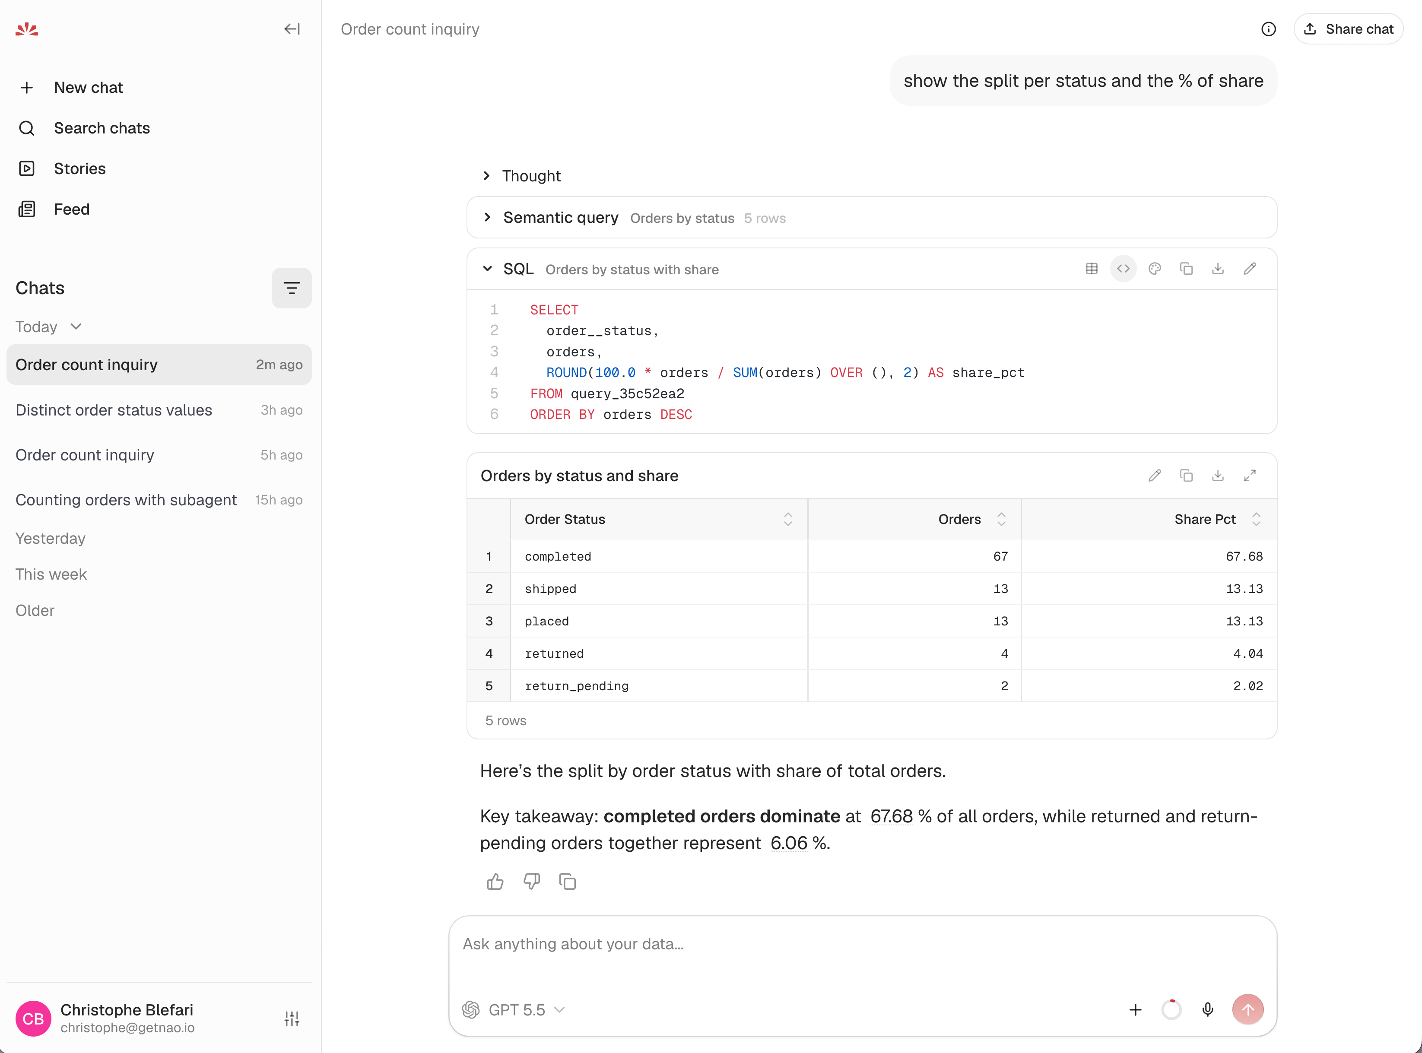The height and width of the screenshot is (1053, 1422).
Task: Collapse the Today chats group
Action: (48, 327)
